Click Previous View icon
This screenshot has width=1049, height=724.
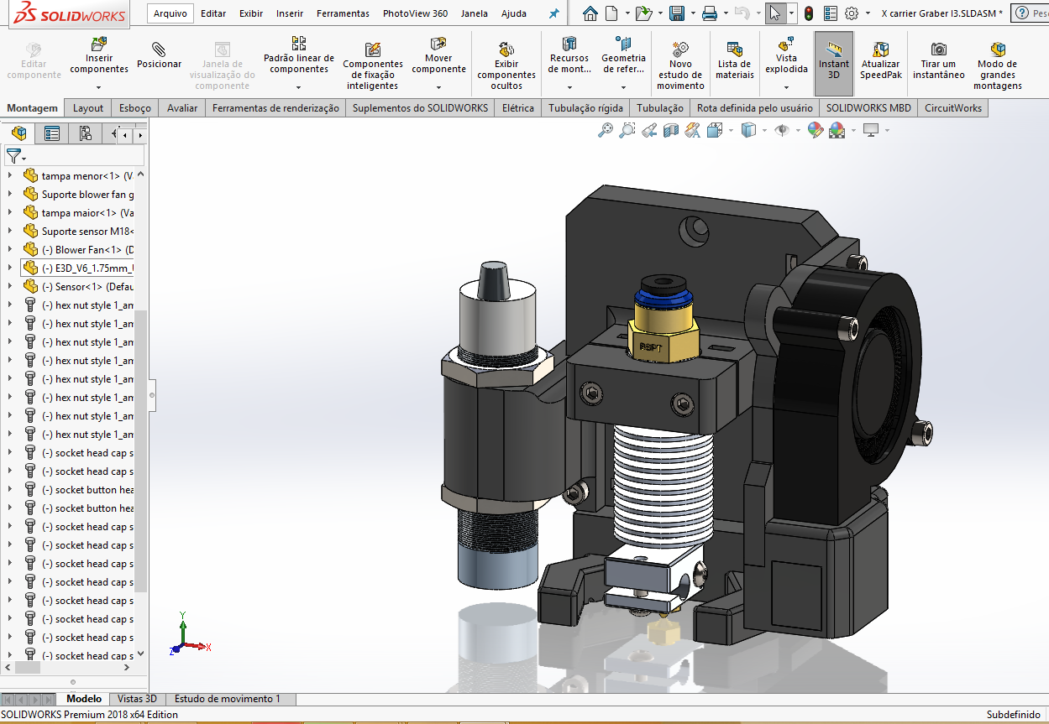648,130
